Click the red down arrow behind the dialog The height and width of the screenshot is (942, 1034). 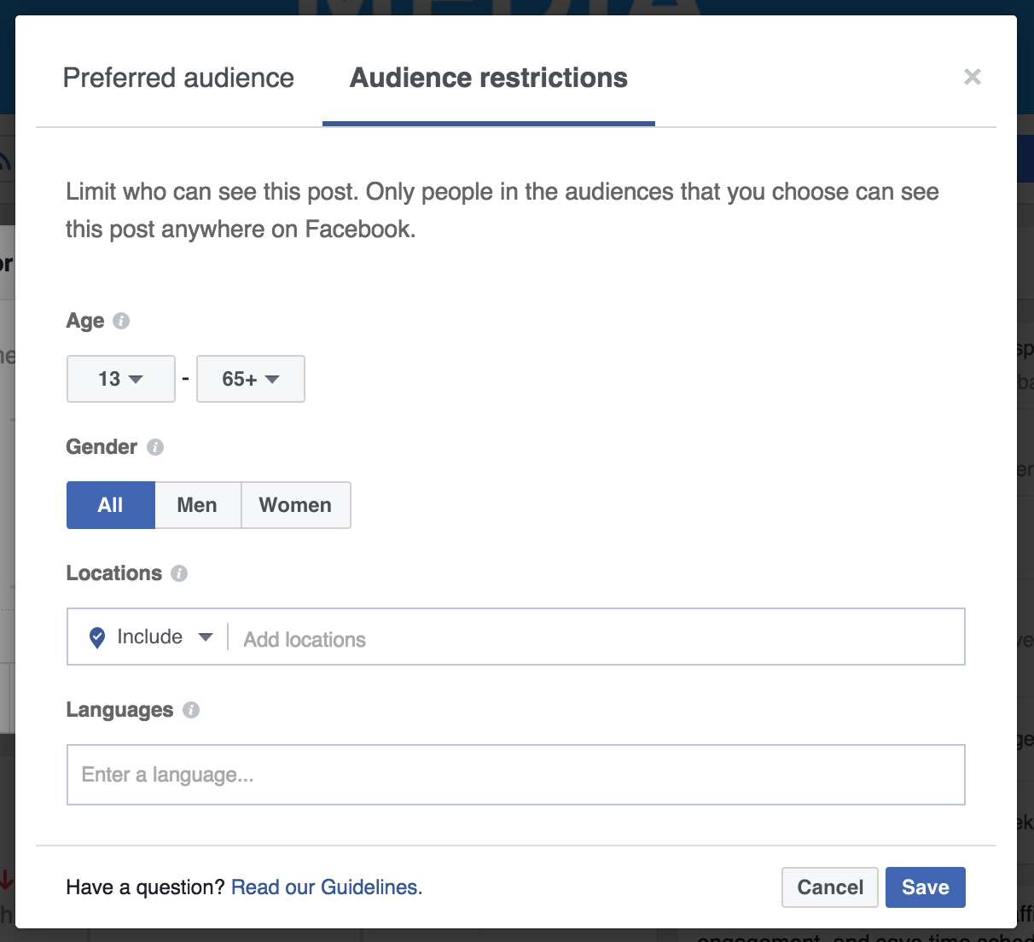tap(6, 880)
